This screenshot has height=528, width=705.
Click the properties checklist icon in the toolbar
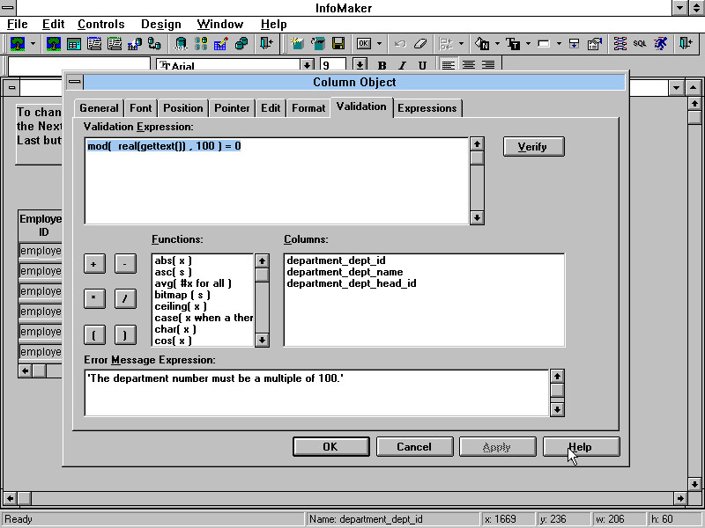point(594,43)
